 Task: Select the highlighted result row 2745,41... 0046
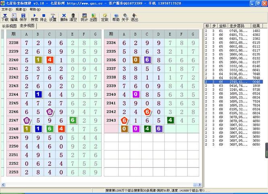pos(233,82)
